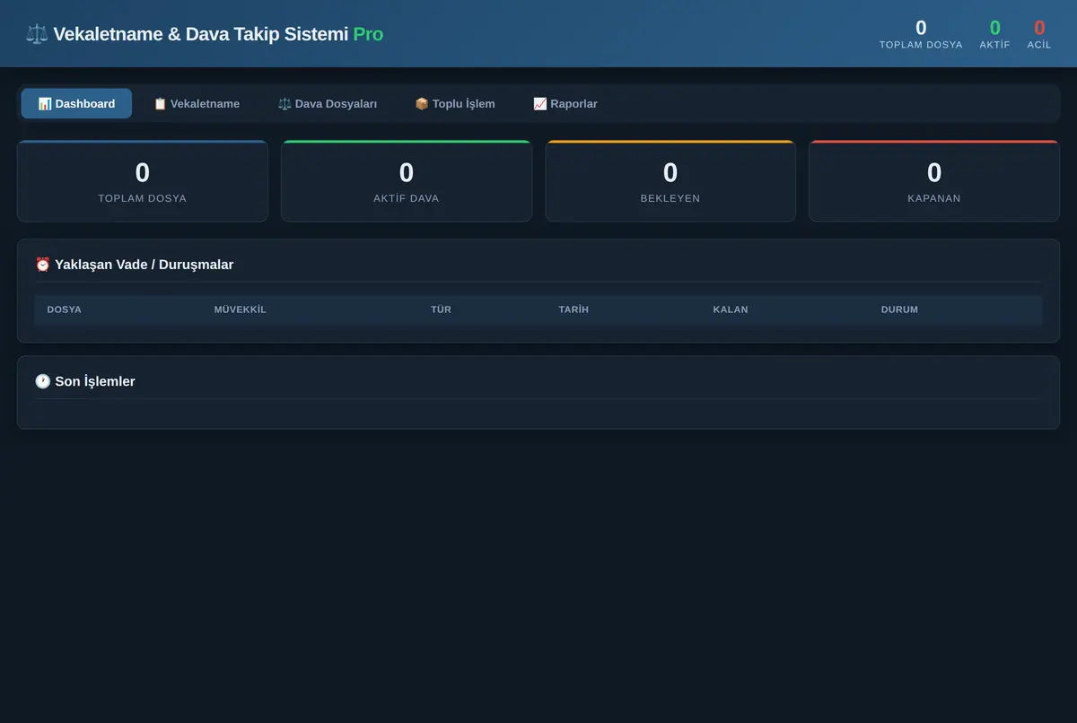This screenshot has height=723, width=1077.
Task: Select the Toplam Dosya stat card
Action: pos(143,181)
